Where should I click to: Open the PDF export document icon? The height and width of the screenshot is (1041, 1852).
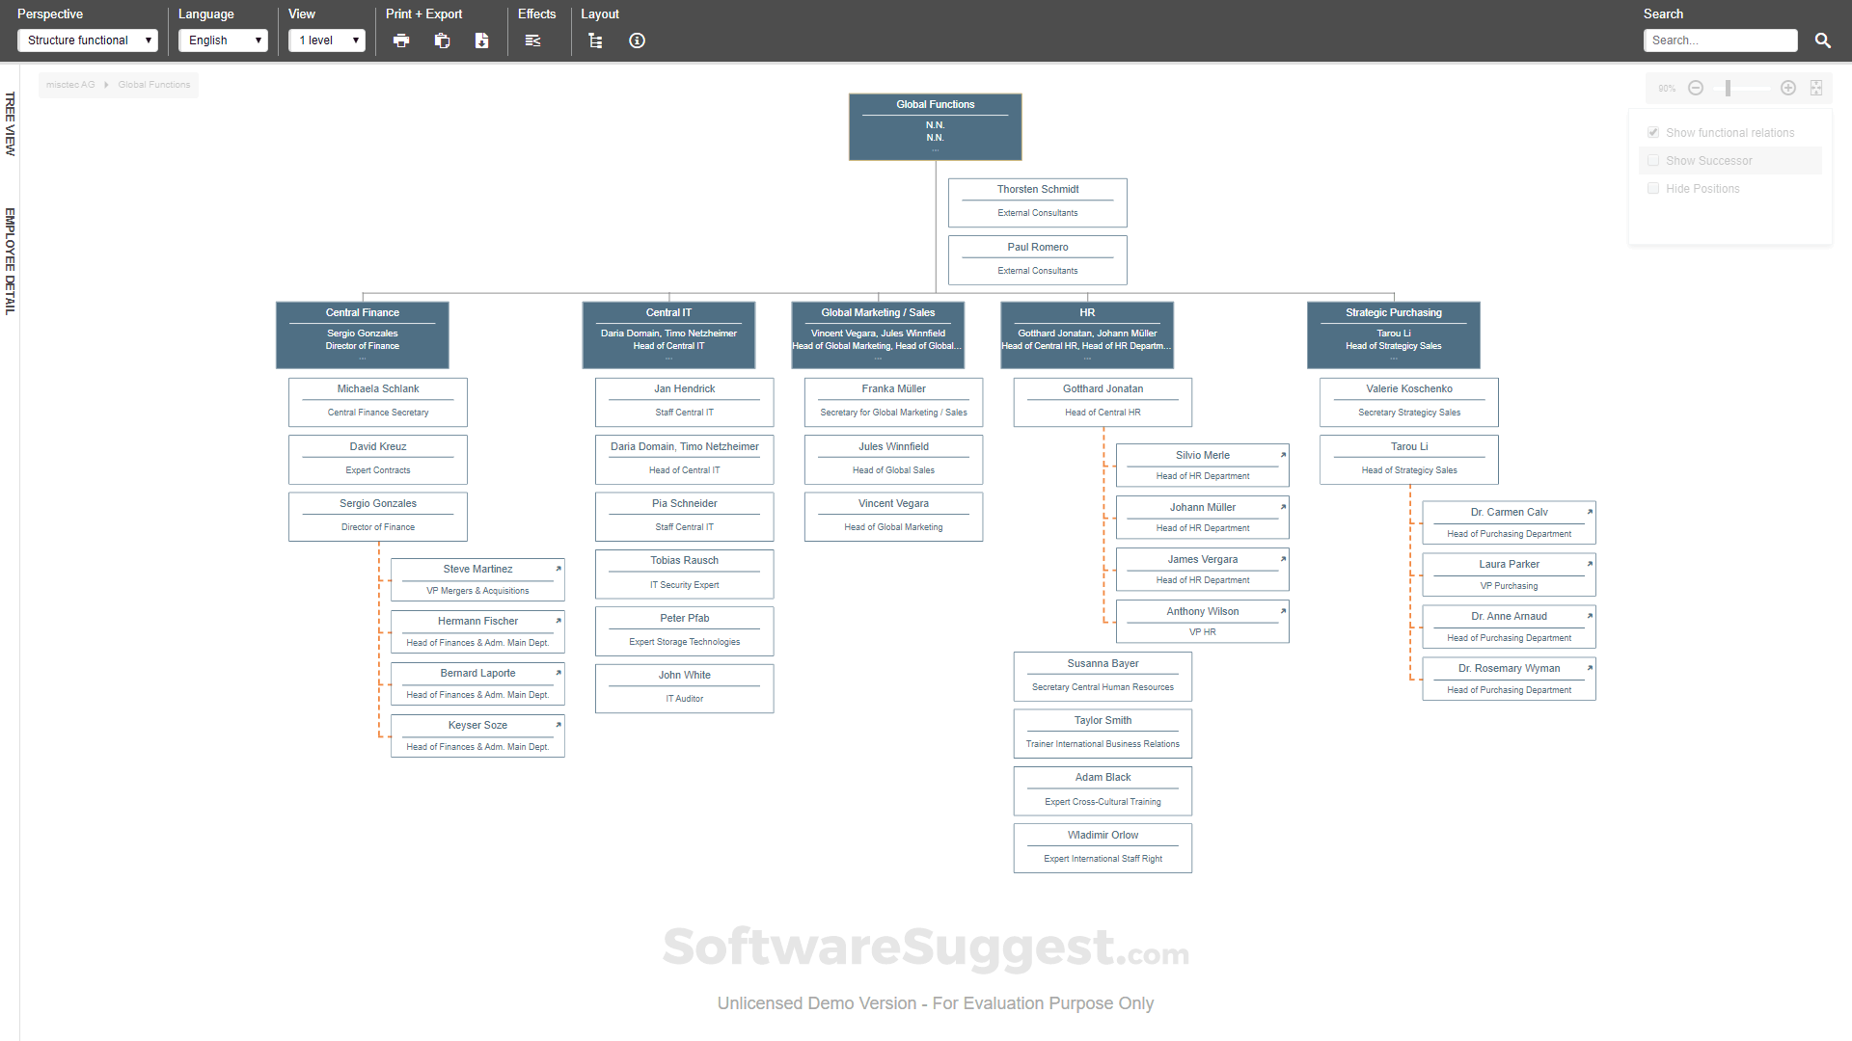(482, 40)
